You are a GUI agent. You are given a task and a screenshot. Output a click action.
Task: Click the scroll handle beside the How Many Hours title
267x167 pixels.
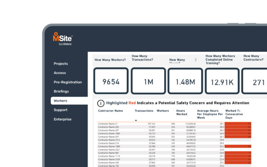point(195,60)
